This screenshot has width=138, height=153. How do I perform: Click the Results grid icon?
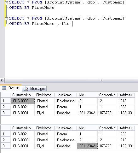point(4,88)
